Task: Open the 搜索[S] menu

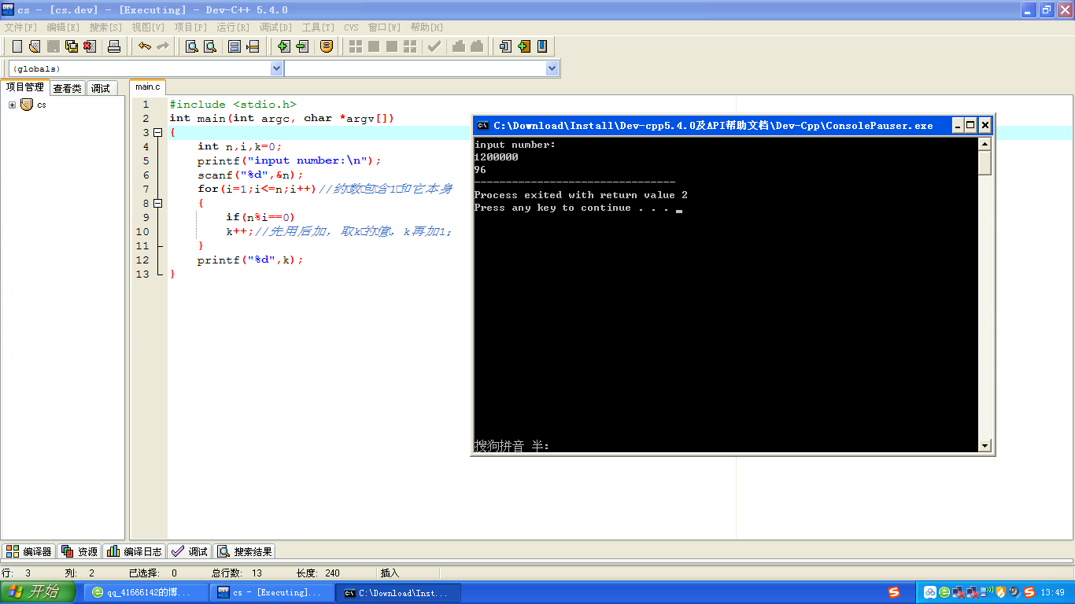Action: [x=105, y=28]
